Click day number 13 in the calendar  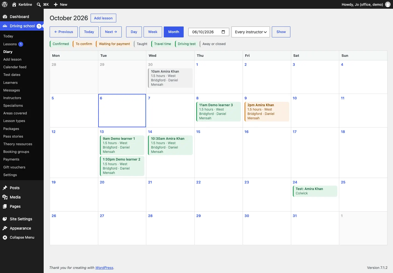pyautogui.click(x=102, y=132)
